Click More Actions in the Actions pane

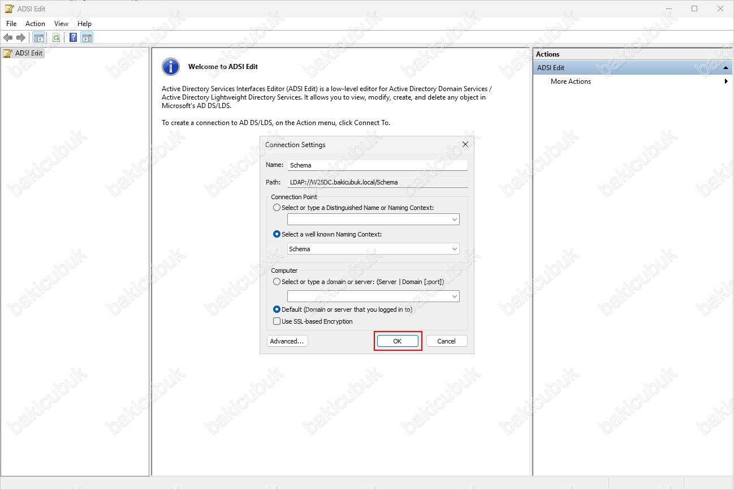pyautogui.click(x=571, y=81)
